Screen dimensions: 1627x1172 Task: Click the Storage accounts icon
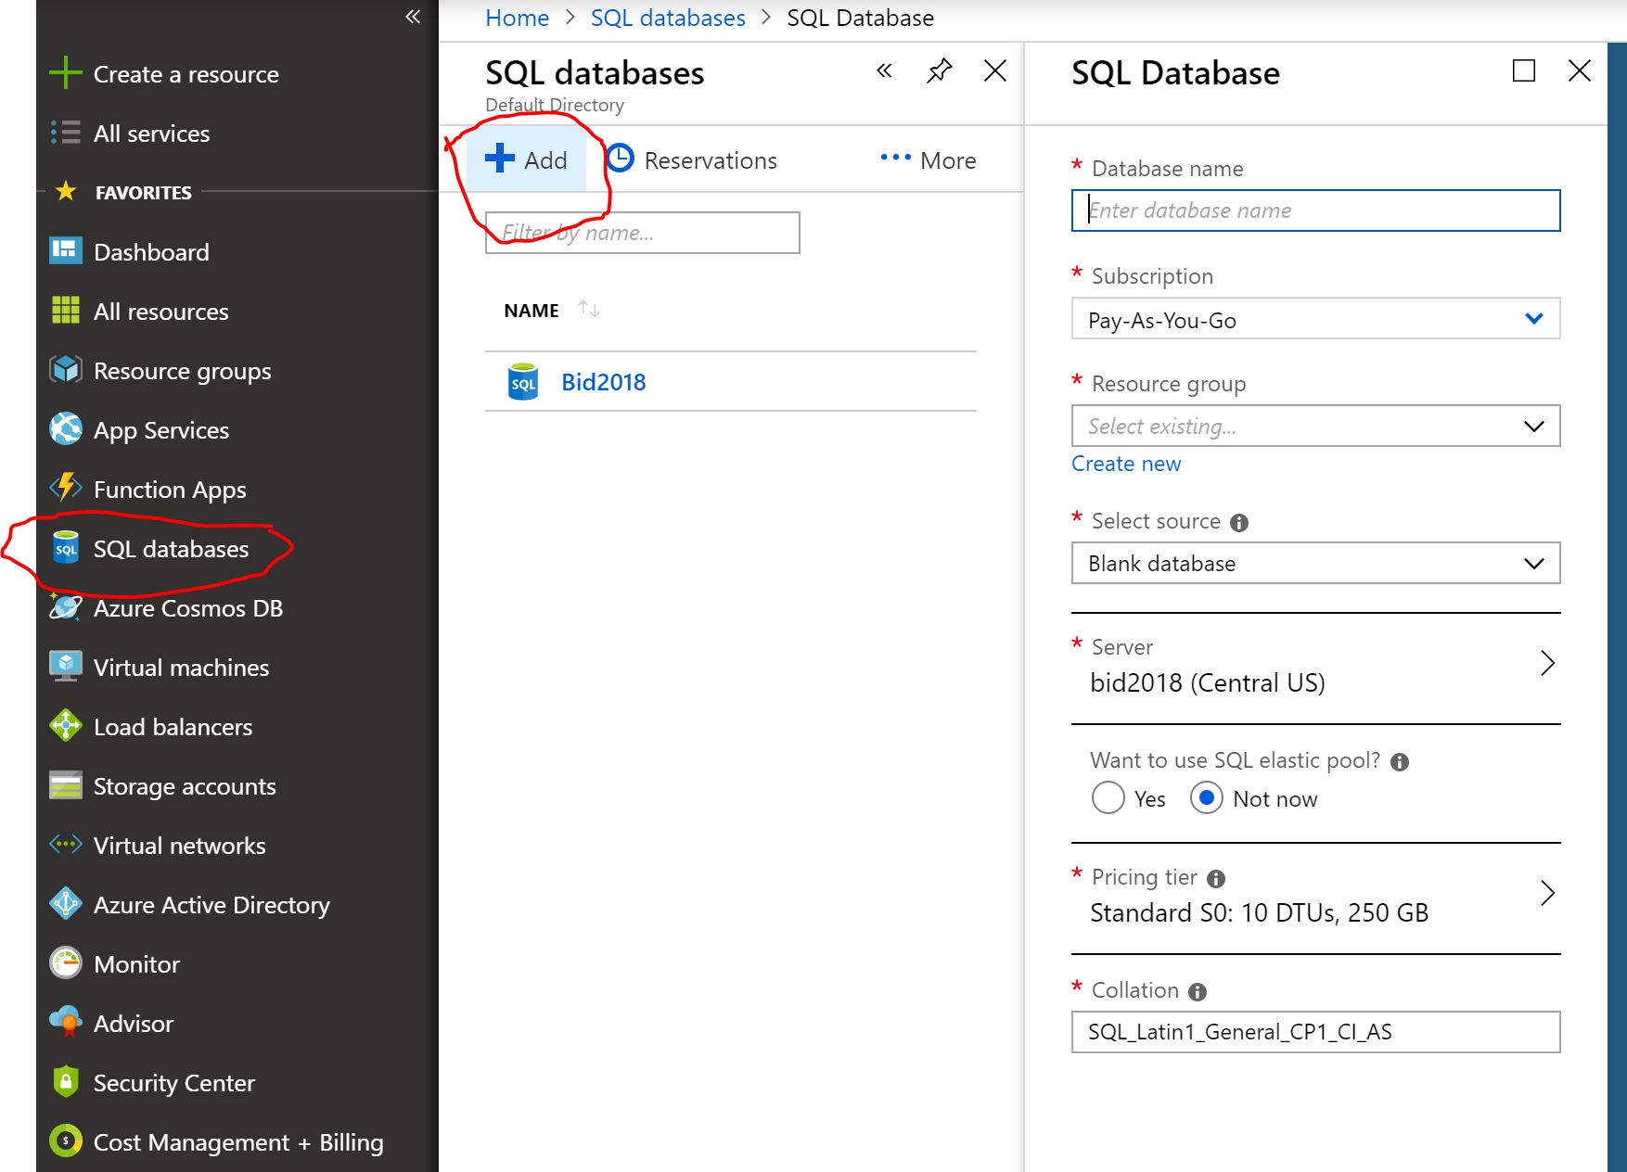coord(66,785)
